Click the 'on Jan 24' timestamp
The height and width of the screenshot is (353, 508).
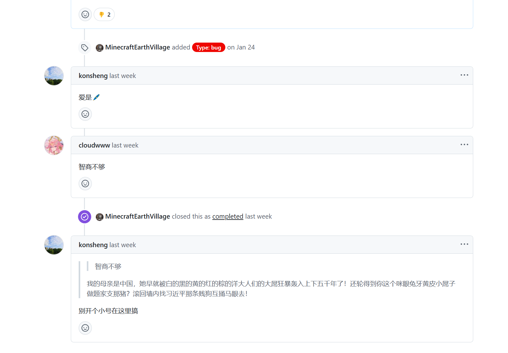click(x=241, y=47)
